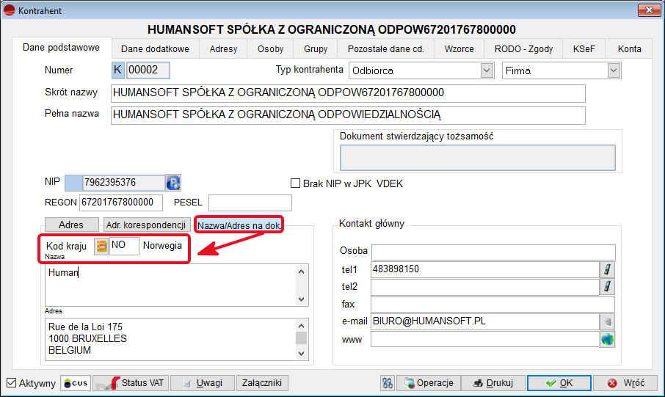Click the Status VAT button
The width and height of the screenshot is (665, 397).
pyautogui.click(x=131, y=383)
